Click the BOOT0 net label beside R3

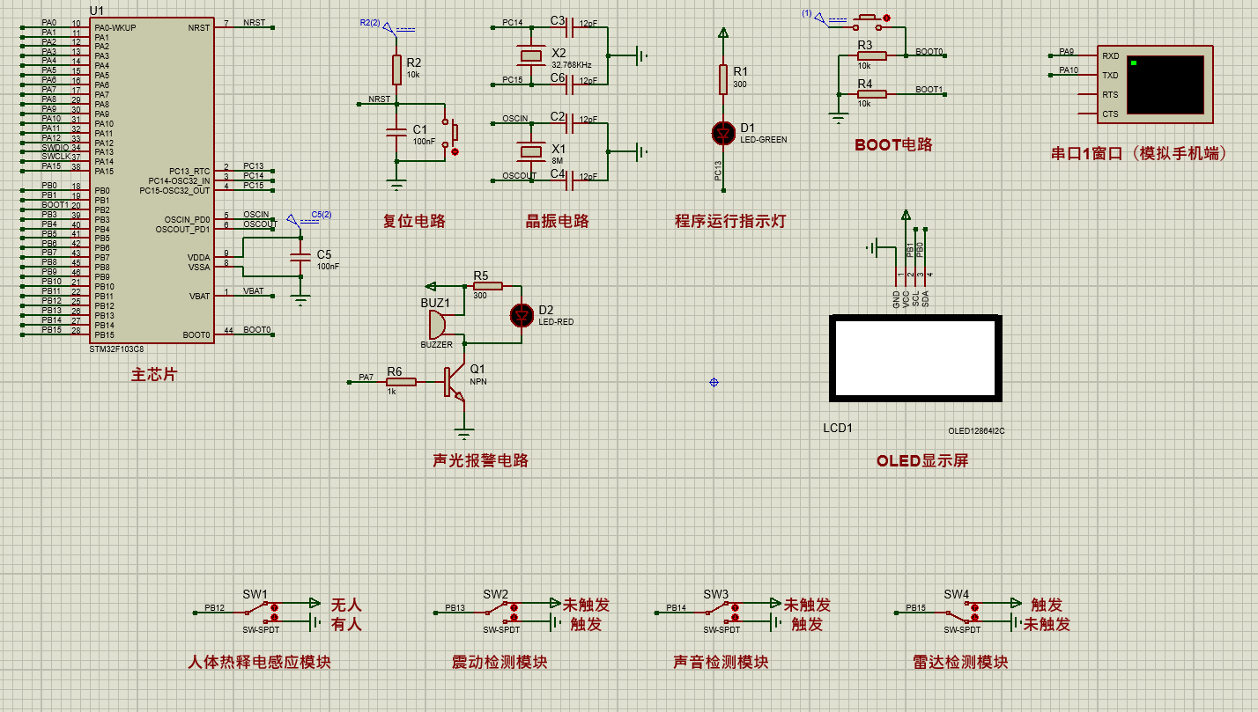pos(929,52)
